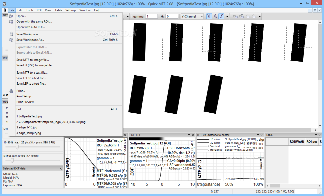The image size is (324, 196).
Task: Click the ROI(WxH) column header
Action: [x=297, y=141]
